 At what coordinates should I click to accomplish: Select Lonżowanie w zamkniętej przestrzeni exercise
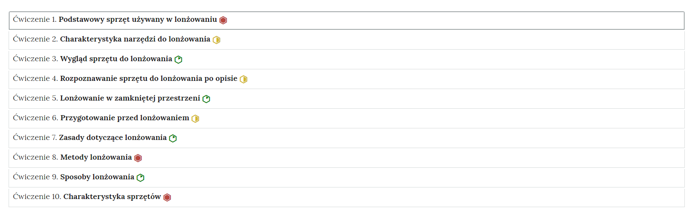coord(130,98)
